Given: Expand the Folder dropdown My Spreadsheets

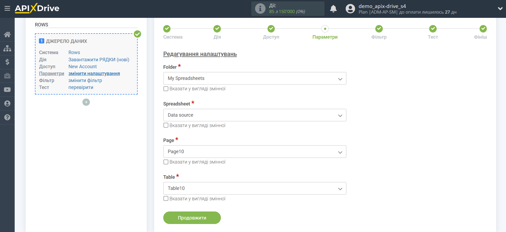Looking at the screenshot, I should click(x=254, y=78).
